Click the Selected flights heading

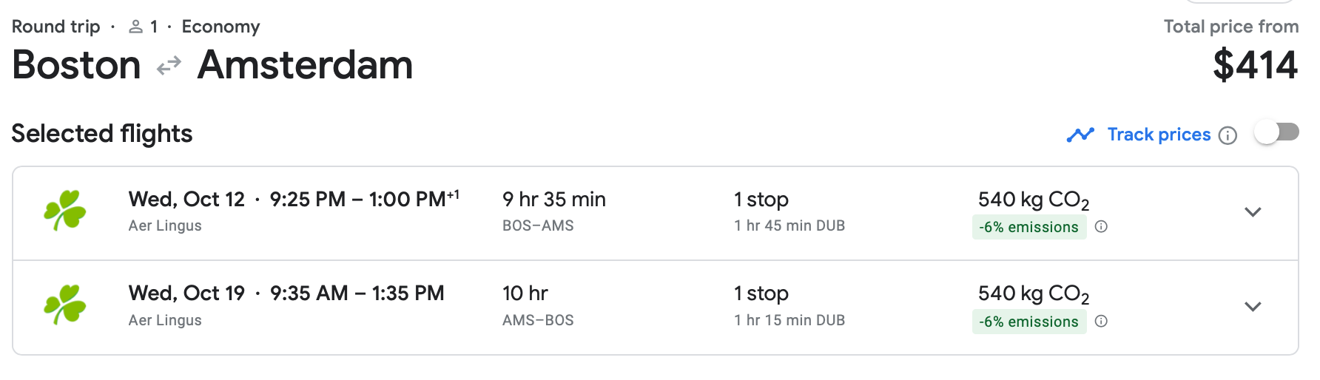pos(102,134)
